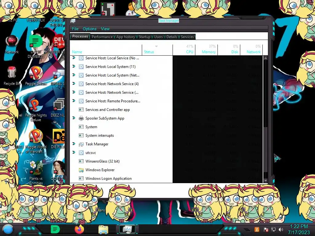This screenshot has height=236, width=315.
Task: Open the View menu in Task Manager
Action: point(105,29)
